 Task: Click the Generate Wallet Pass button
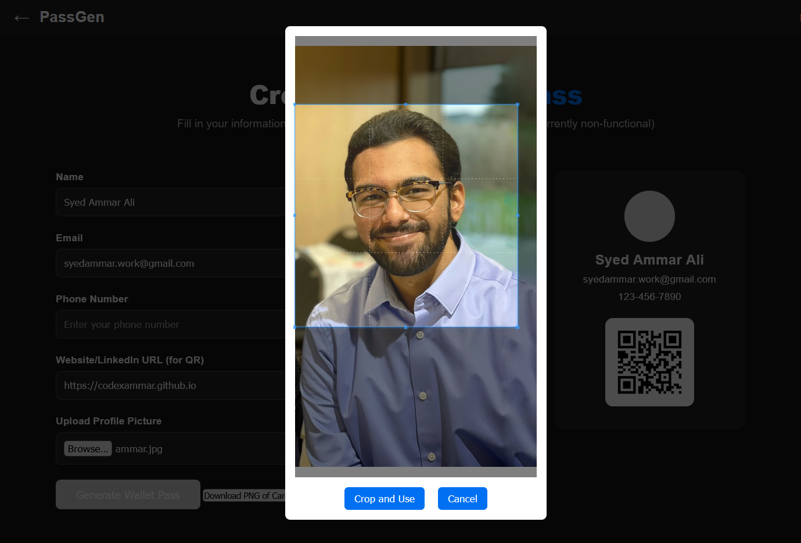coord(128,495)
